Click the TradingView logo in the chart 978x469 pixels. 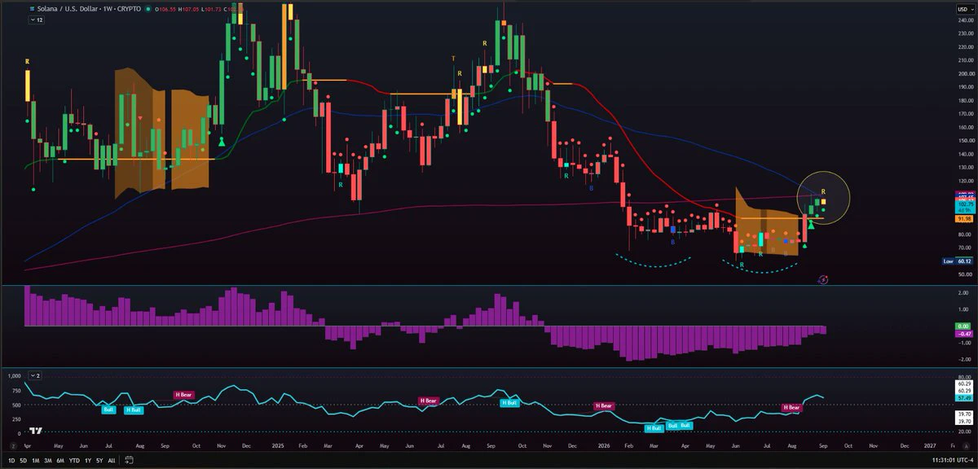click(x=35, y=431)
